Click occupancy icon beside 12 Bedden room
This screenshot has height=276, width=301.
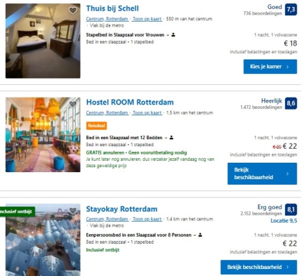pyautogui.click(x=172, y=137)
